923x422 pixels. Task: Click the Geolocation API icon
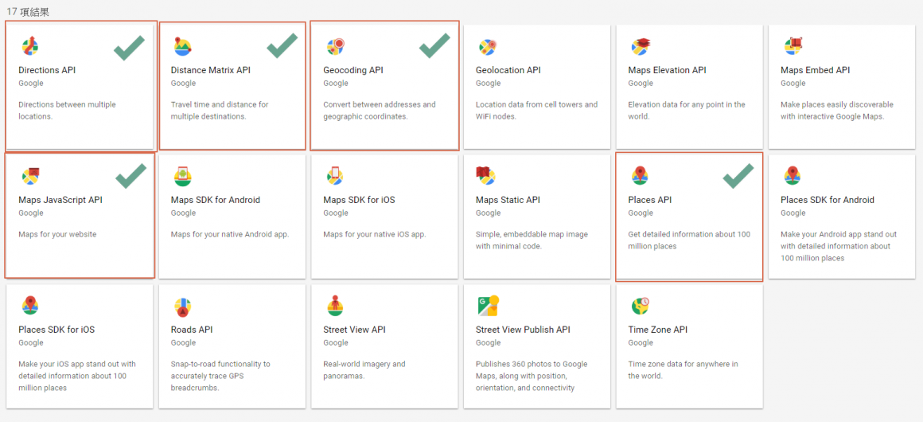coord(487,46)
